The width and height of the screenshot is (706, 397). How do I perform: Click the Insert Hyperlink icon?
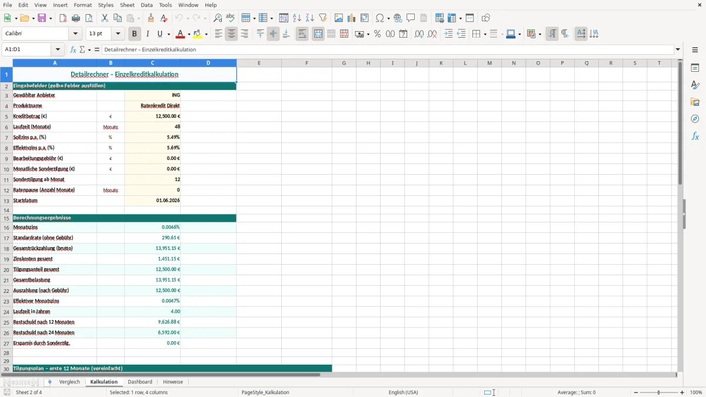tap(398, 18)
